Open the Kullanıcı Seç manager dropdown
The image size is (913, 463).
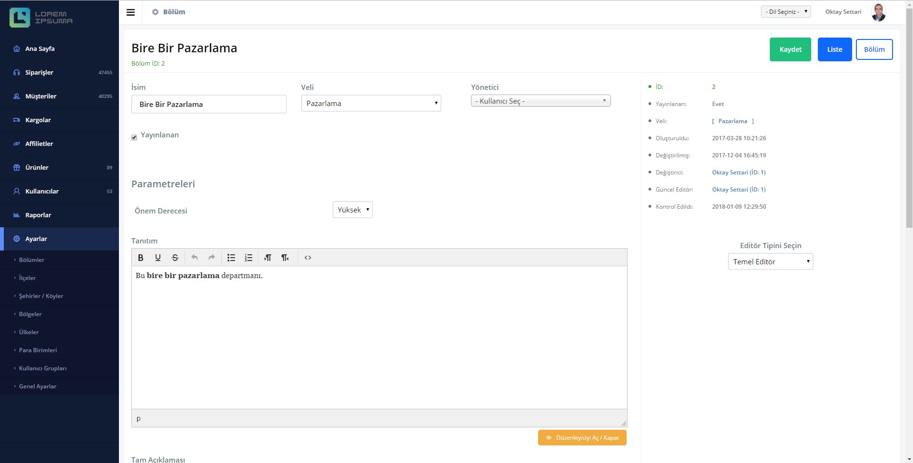(540, 101)
